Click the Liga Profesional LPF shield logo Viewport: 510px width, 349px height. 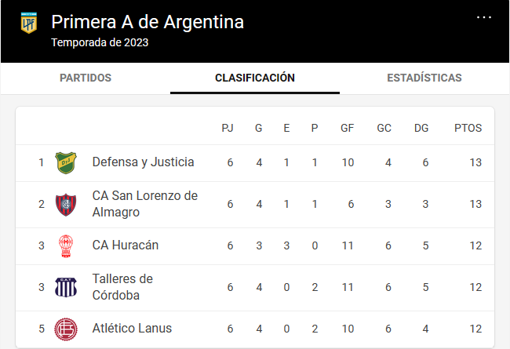tap(28, 23)
